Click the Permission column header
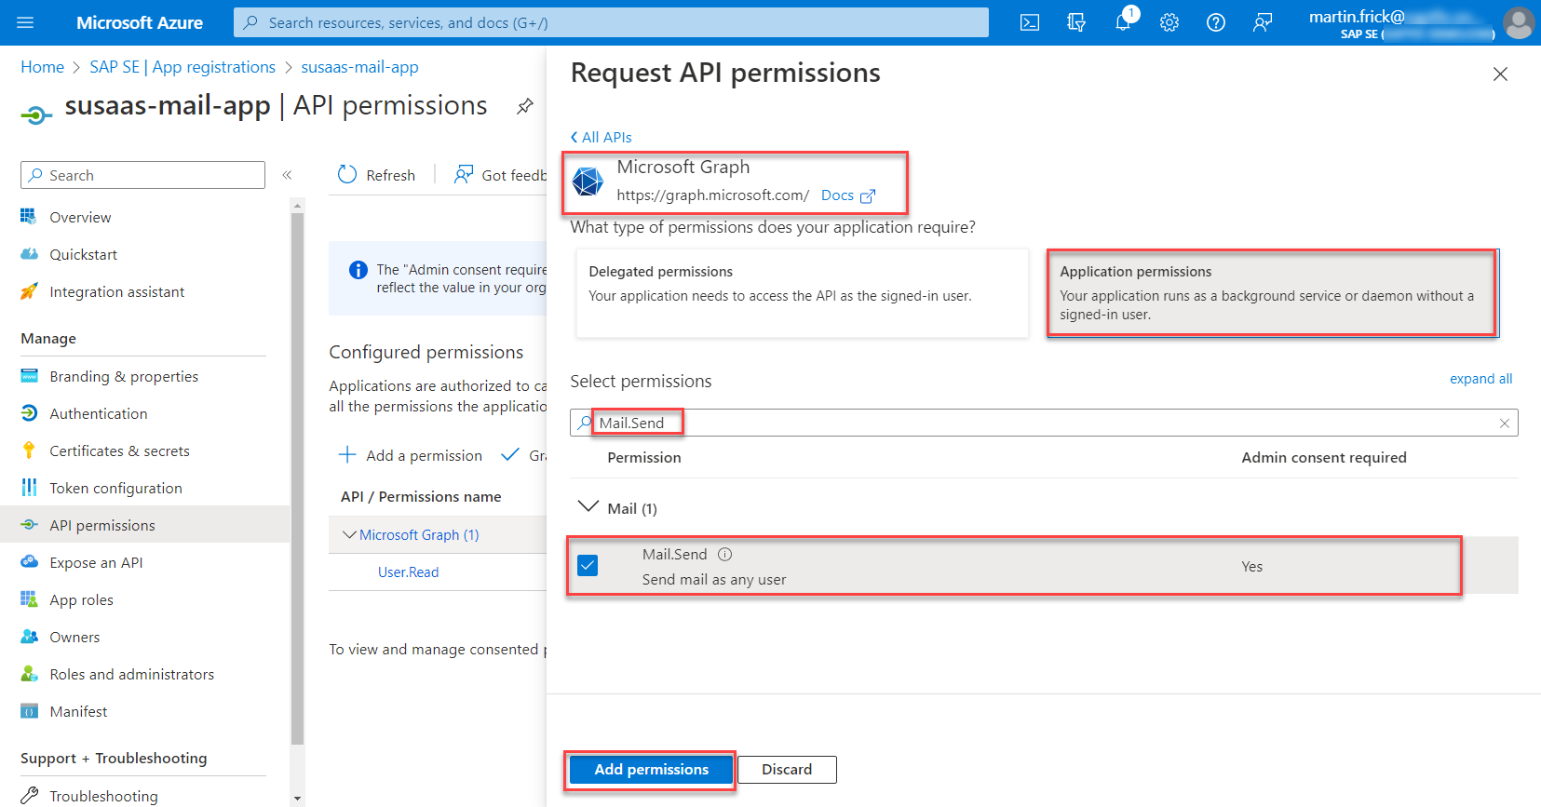Viewport: 1541px width, 807px height. coord(644,458)
